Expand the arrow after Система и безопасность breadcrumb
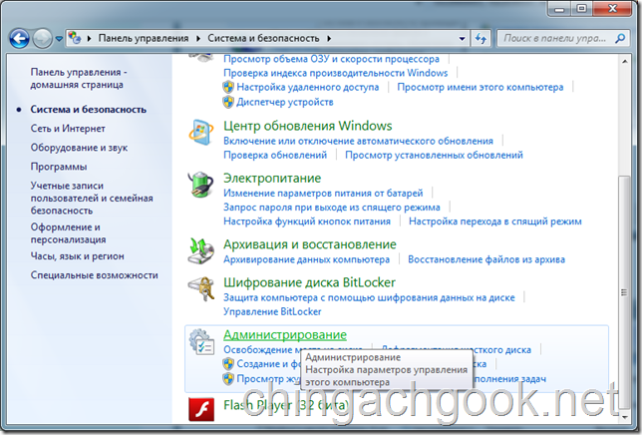The width and height of the screenshot is (642, 435). coord(329,39)
